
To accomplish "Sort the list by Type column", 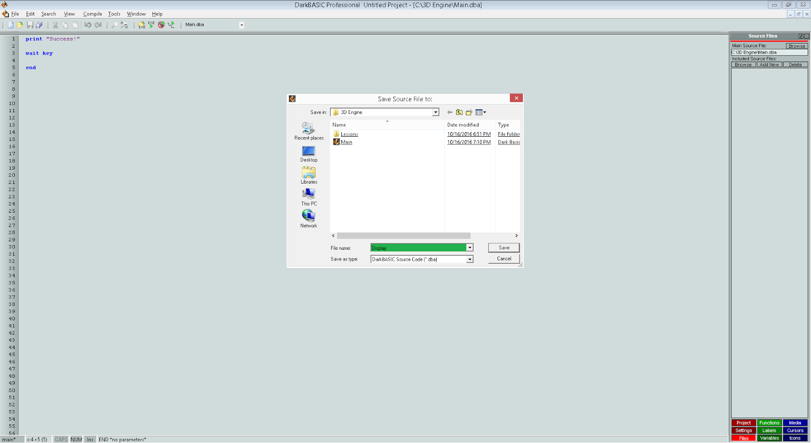I will 507,125.
